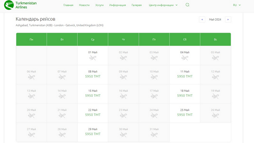Click crossed plane icon on 04 Май

pyautogui.click(x=185, y=58)
